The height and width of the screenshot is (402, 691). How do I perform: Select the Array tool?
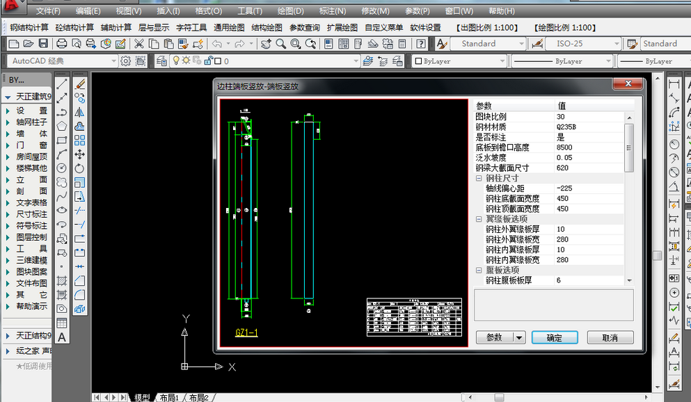coord(80,140)
